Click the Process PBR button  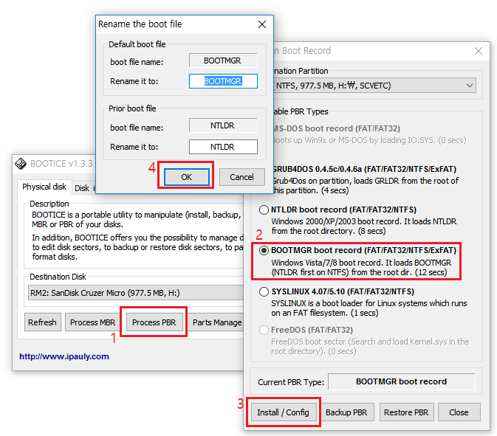pos(154,322)
